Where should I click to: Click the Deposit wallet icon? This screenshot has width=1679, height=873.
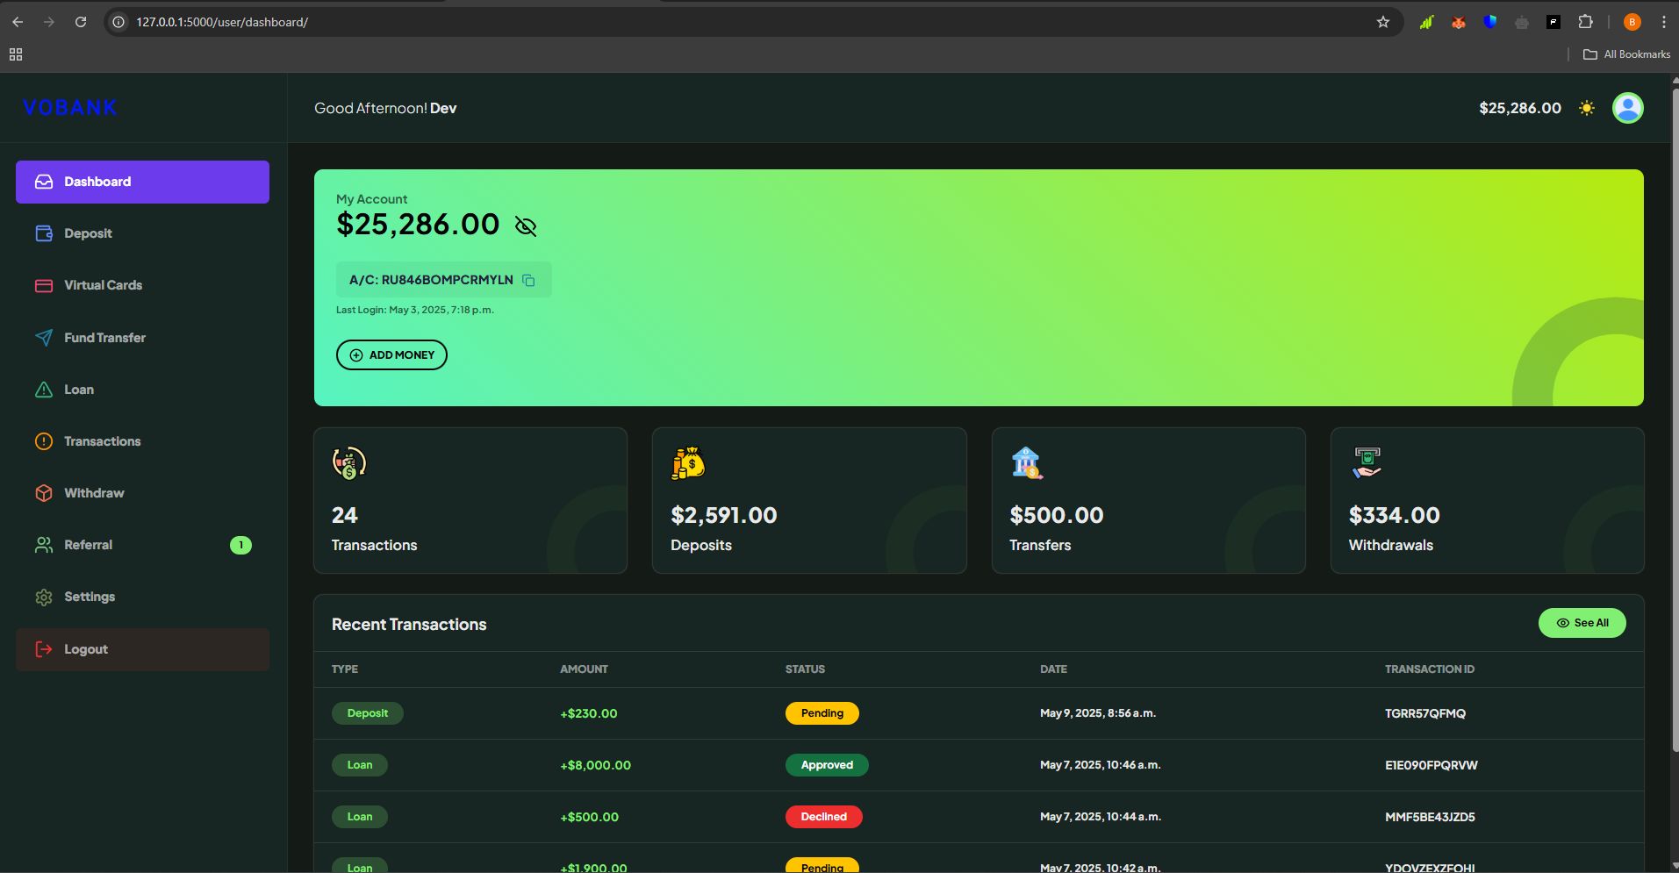tap(44, 233)
